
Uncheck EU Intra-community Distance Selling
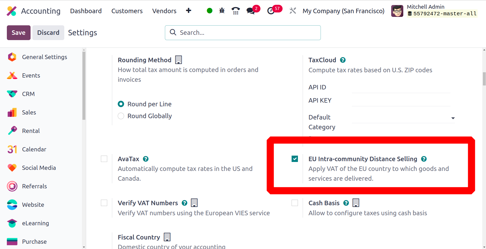pos(295,159)
